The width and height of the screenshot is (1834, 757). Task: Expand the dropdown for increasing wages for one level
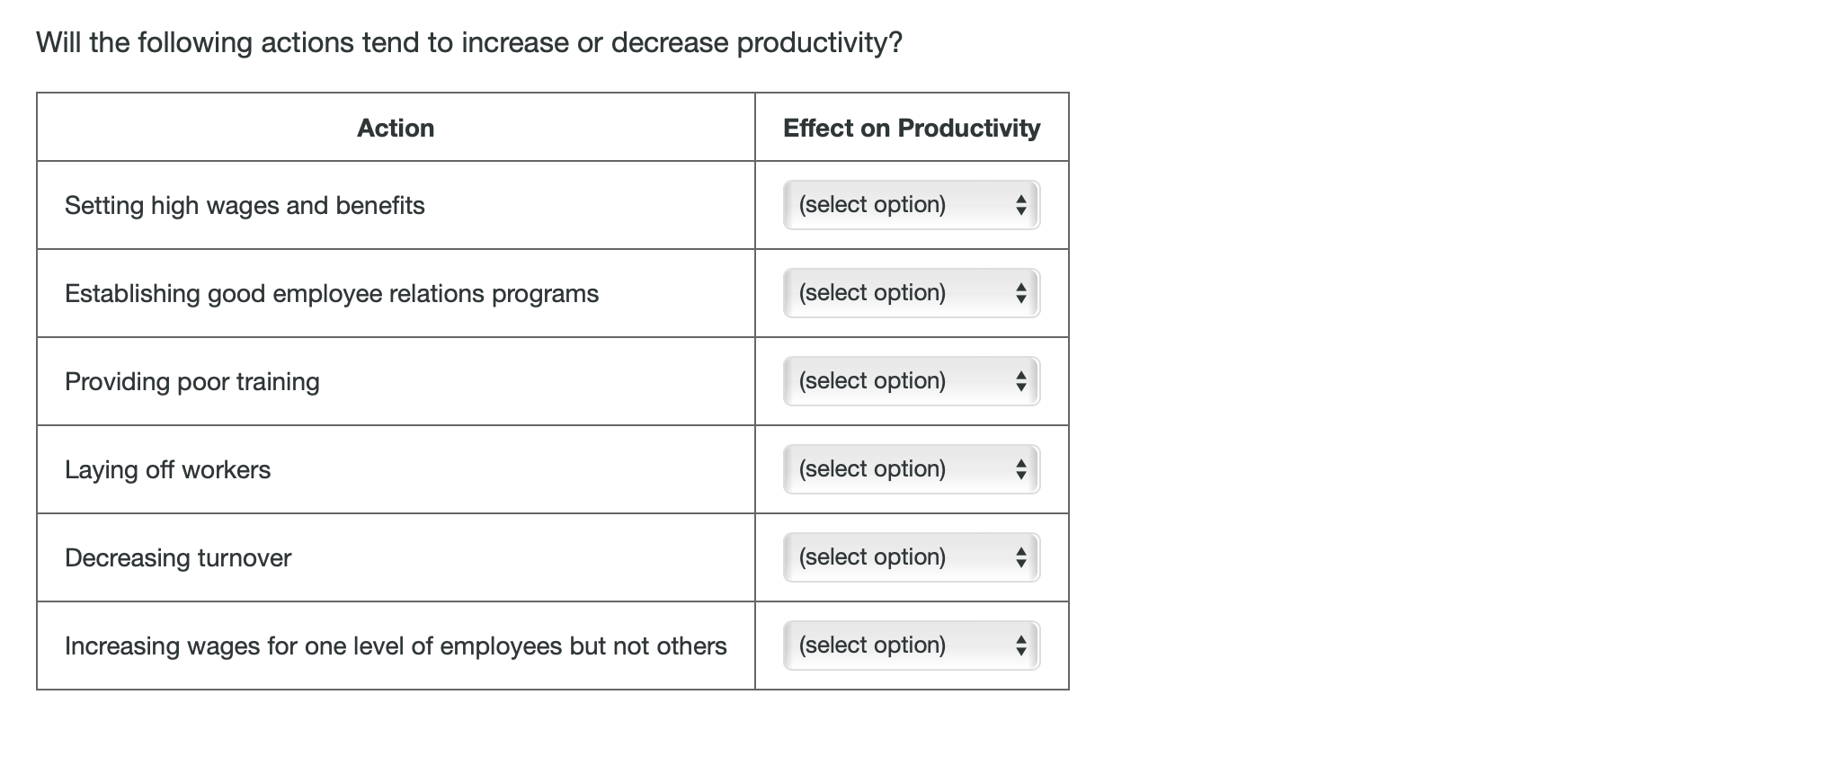(x=910, y=645)
